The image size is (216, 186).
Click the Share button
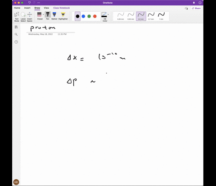point(196,8)
